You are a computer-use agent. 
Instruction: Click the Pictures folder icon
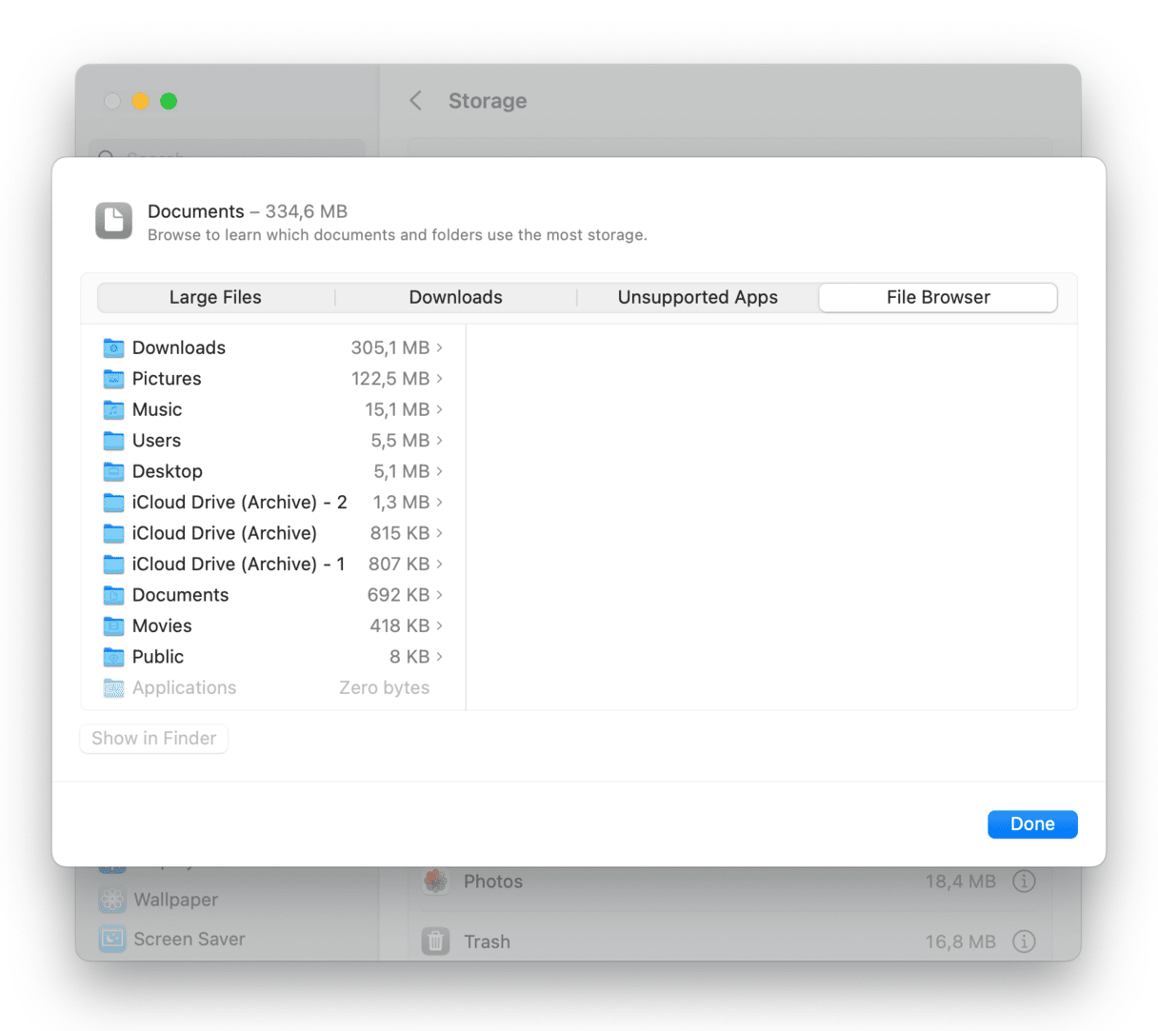[x=113, y=379]
